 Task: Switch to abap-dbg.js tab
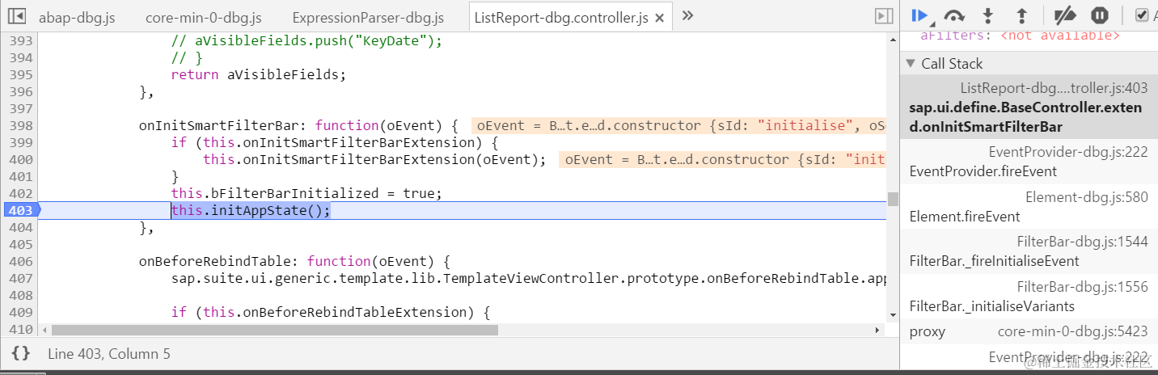pos(76,17)
